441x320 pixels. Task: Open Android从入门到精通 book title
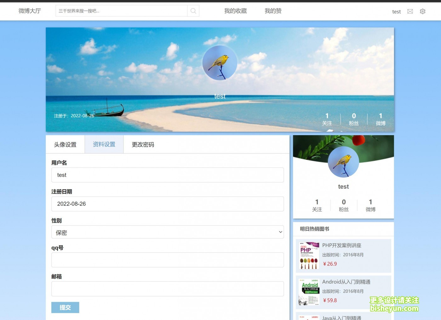346,282
